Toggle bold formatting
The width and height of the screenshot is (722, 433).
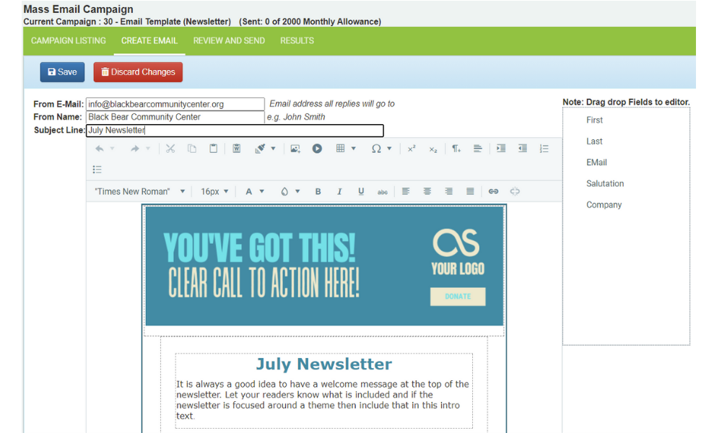pos(318,191)
